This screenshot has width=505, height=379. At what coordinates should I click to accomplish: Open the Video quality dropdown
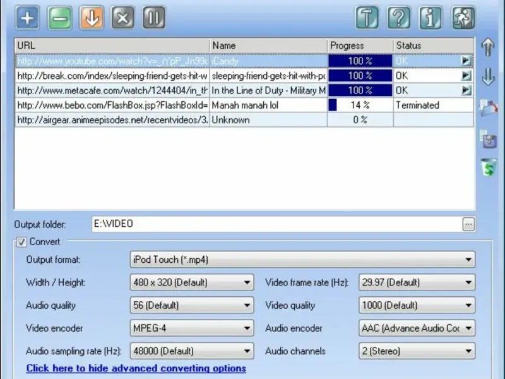point(417,305)
